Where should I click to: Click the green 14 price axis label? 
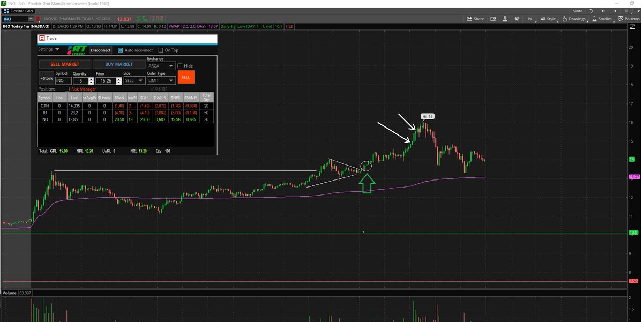[632, 160]
